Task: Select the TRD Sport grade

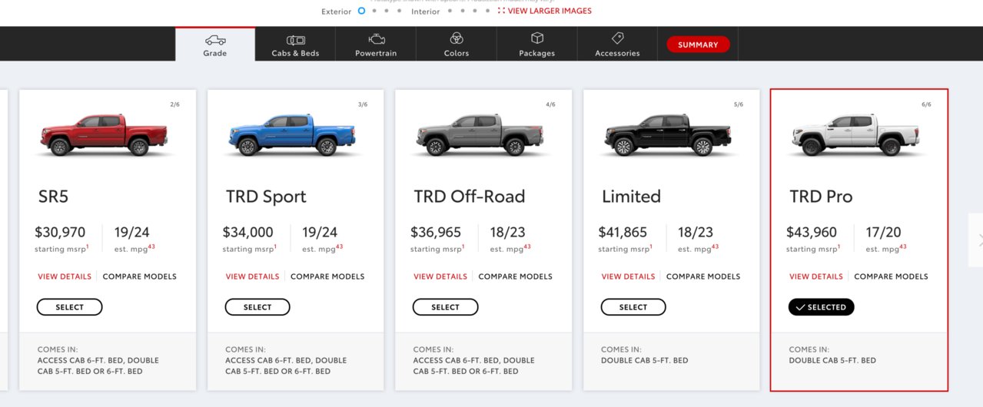Action: tap(257, 307)
